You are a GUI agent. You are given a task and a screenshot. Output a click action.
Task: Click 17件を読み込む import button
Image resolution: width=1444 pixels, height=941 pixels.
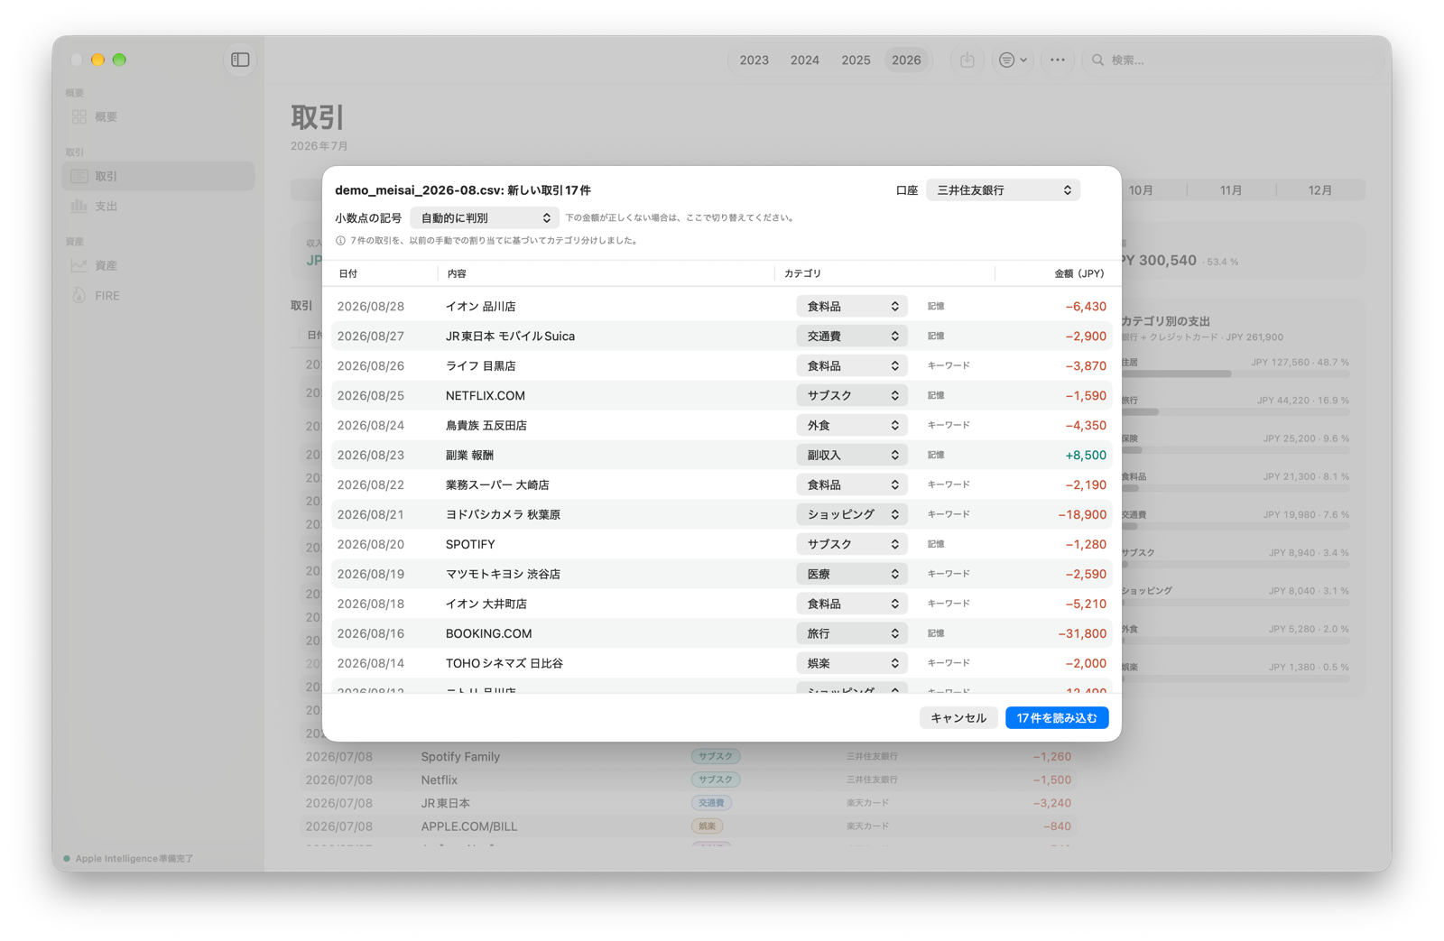tap(1057, 718)
